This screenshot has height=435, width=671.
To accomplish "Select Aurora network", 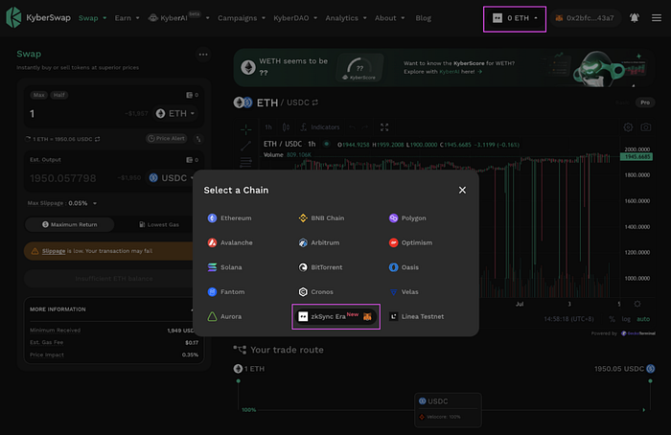I will tap(224, 316).
